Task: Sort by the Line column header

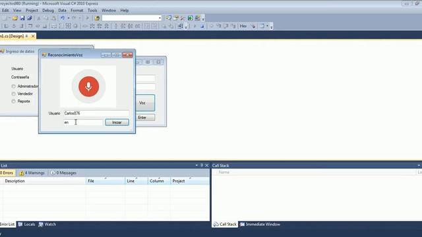Action: (136, 181)
